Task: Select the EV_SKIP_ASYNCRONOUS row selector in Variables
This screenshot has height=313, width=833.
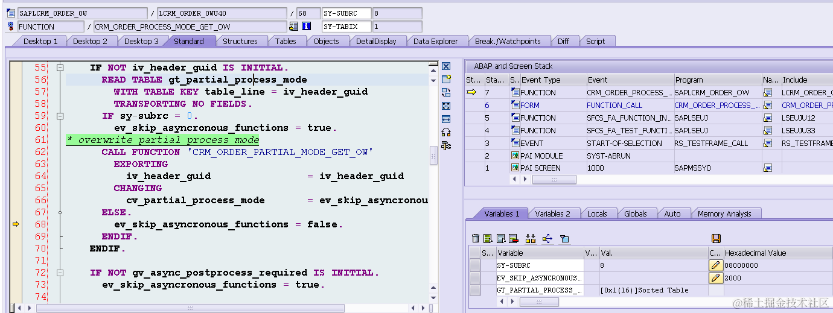Action: (475, 278)
